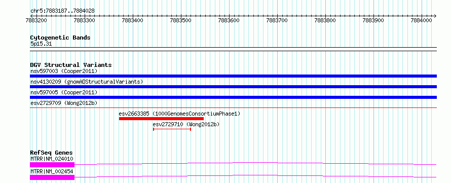Open the nsv597003 (Cooper2011) label link
This screenshot has height=183, width=451.
point(64,71)
